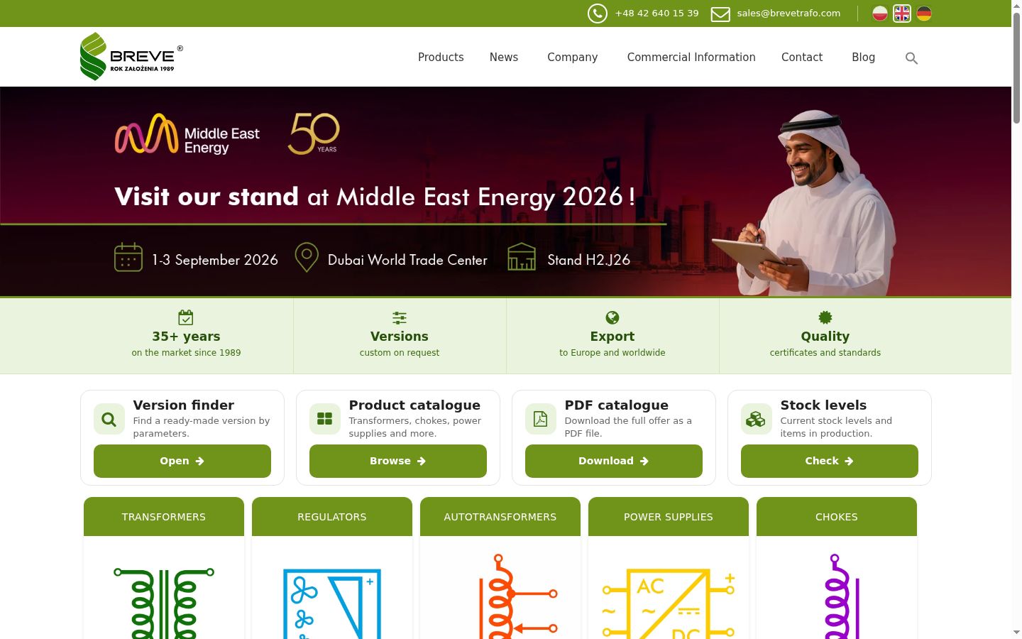Click the calendar-check icon above 35+ years
Image resolution: width=1022 pixels, height=639 pixels.
(186, 317)
